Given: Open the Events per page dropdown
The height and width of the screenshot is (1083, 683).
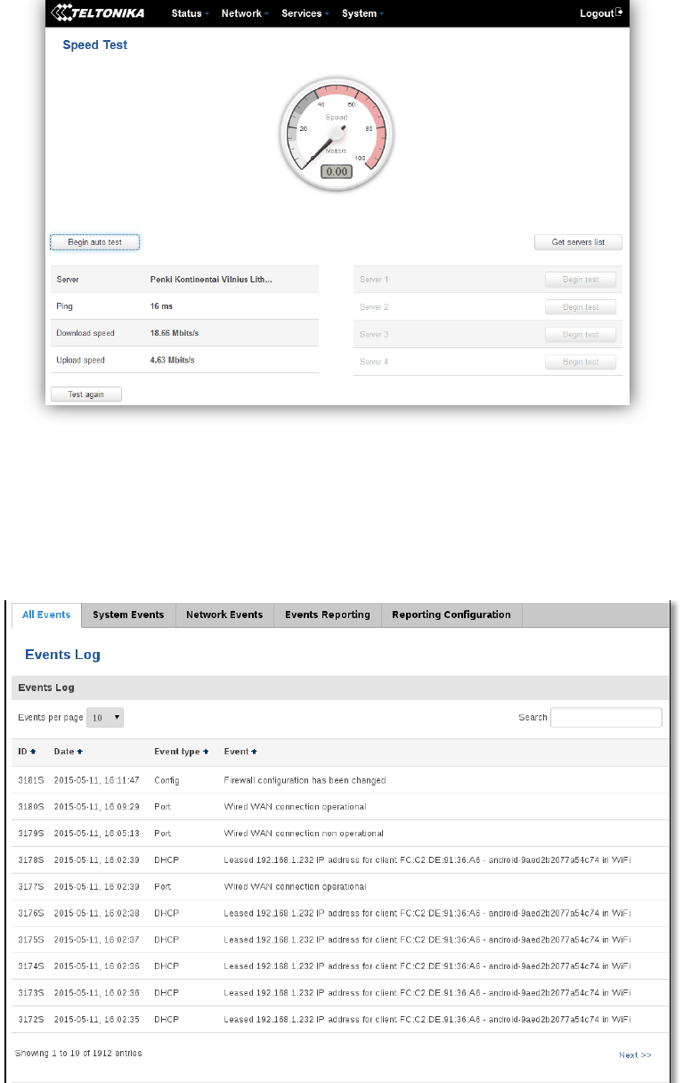Looking at the screenshot, I should click(x=105, y=717).
